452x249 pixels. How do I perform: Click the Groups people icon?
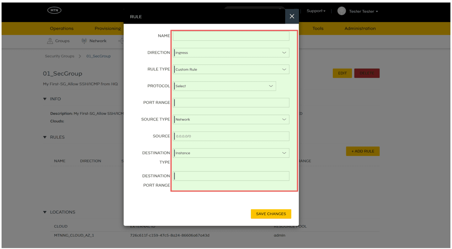coord(50,41)
